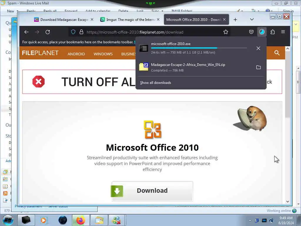Open the Windows Live Messenger taskbar icon
This screenshot has height=226, width=301.
click(117, 220)
